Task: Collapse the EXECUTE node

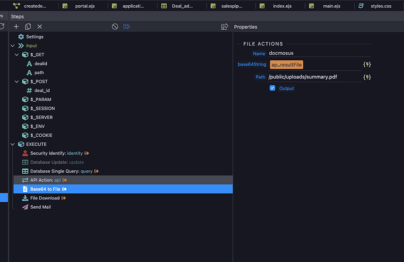Action: click(x=12, y=144)
